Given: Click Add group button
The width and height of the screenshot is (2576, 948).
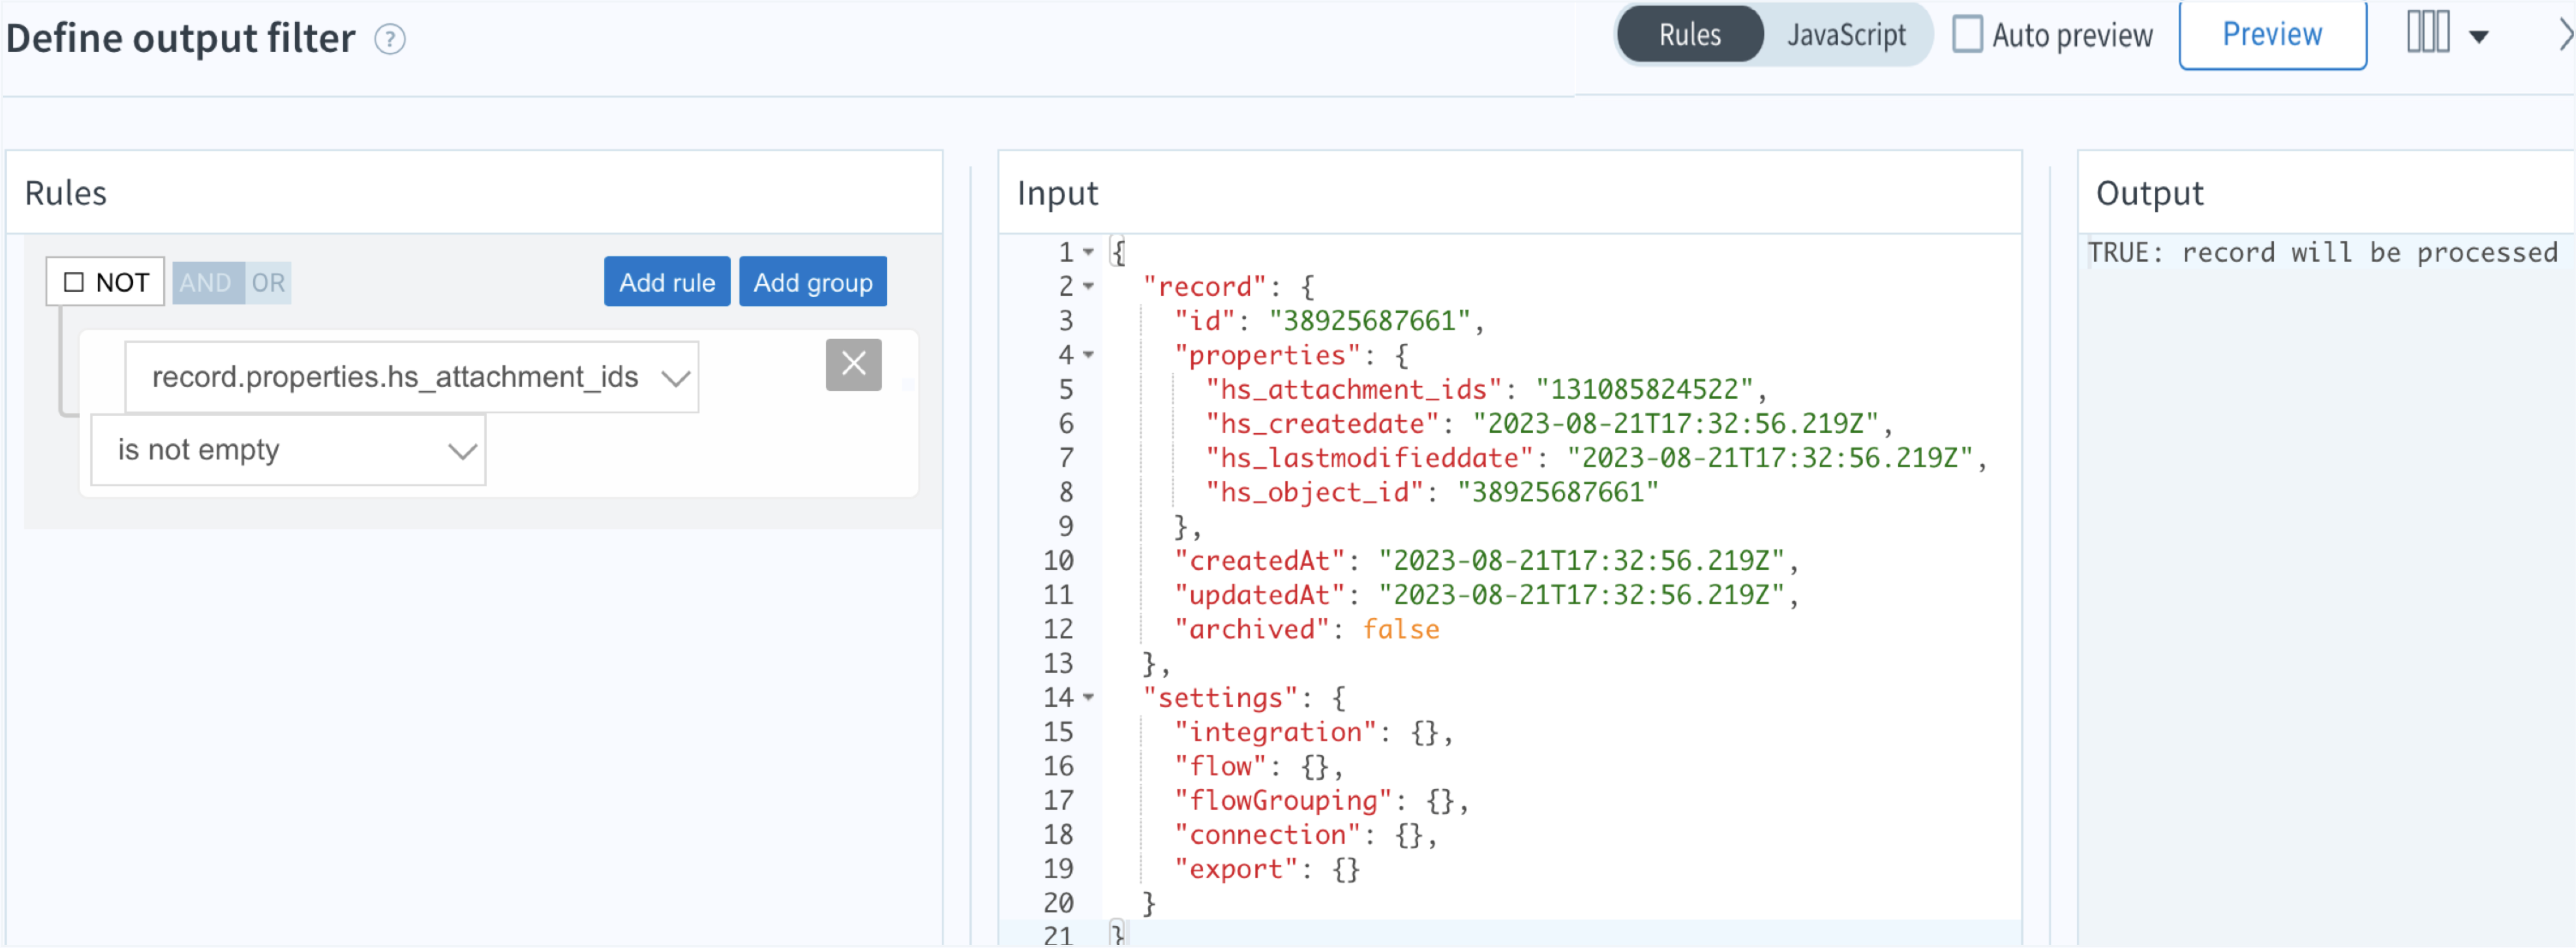Looking at the screenshot, I should [812, 282].
